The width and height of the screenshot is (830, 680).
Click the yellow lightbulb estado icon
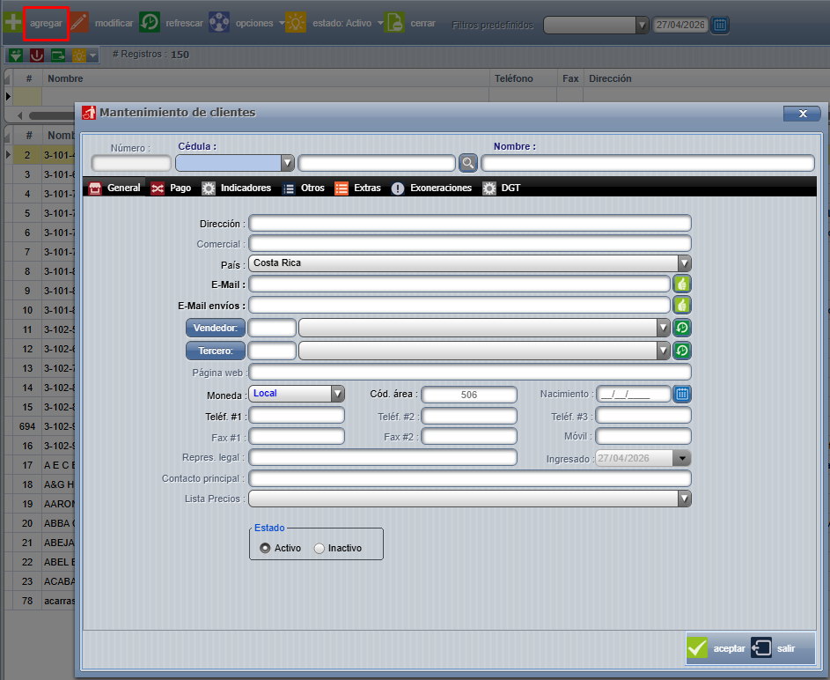click(296, 23)
